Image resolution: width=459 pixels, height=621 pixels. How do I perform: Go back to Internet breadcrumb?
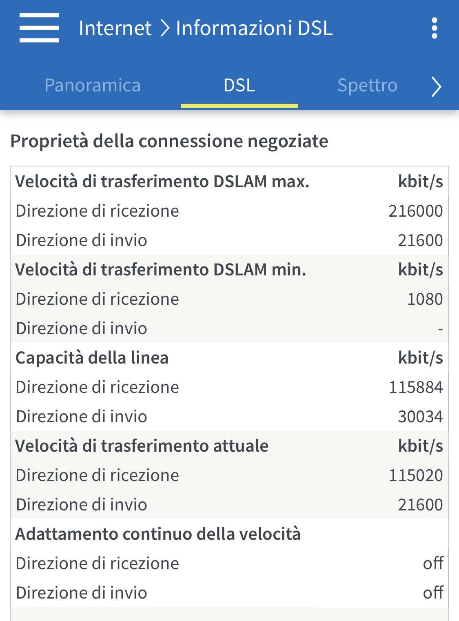tap(115, 28)
